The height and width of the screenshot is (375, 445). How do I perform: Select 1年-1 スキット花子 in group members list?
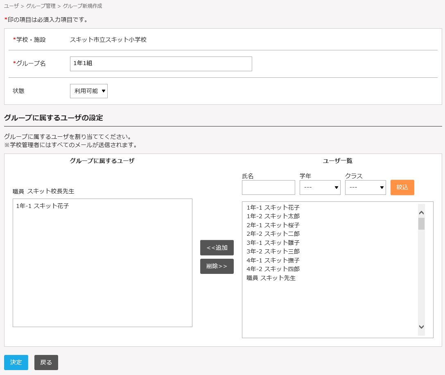tap(43, 206)
